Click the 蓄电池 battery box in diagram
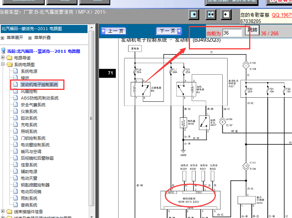The height and width of the screenshot is (218, 292). click(135, 48)
